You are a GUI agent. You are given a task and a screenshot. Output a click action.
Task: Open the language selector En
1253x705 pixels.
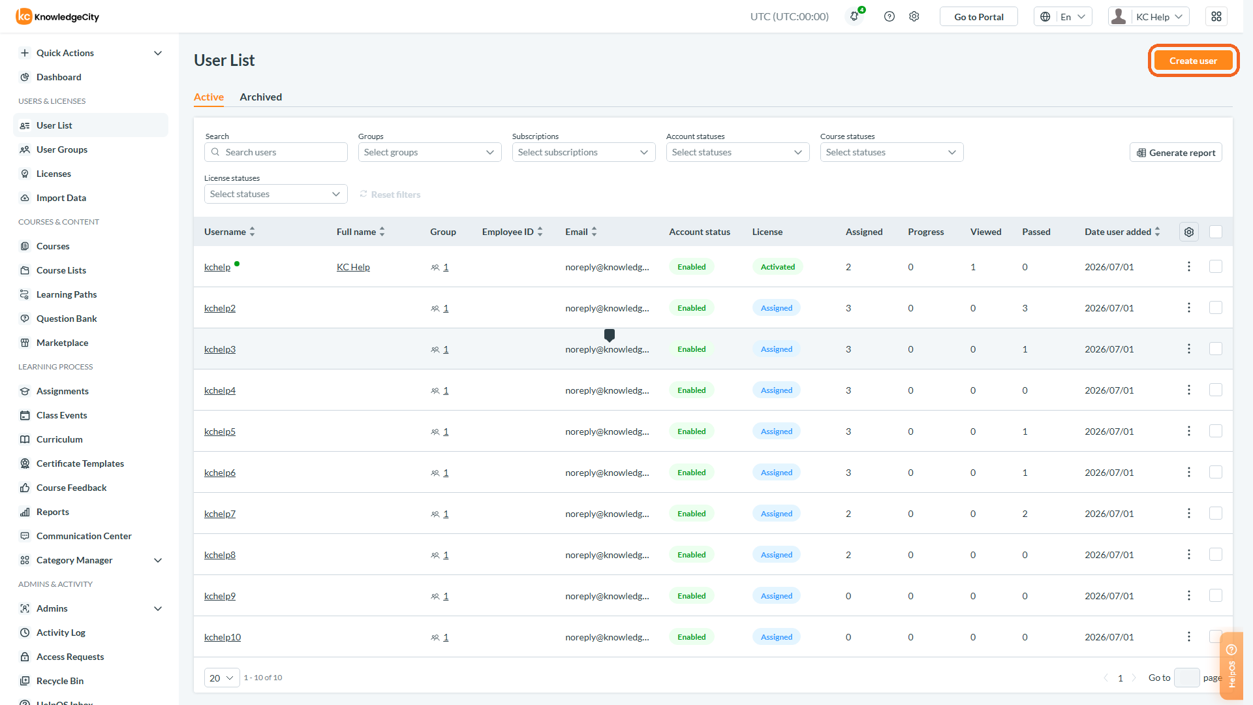(x=1063, y=16)
